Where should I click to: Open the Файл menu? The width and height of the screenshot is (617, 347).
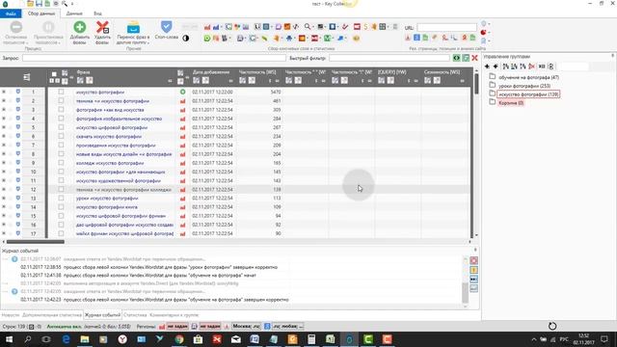click(11, 13)
